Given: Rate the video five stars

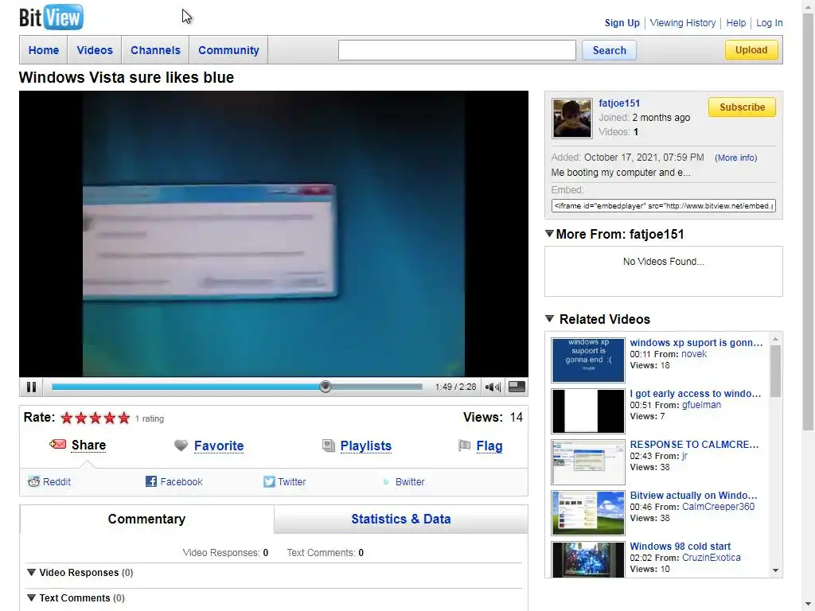Looking at the screenshot, I should click(x=123, y=418).
